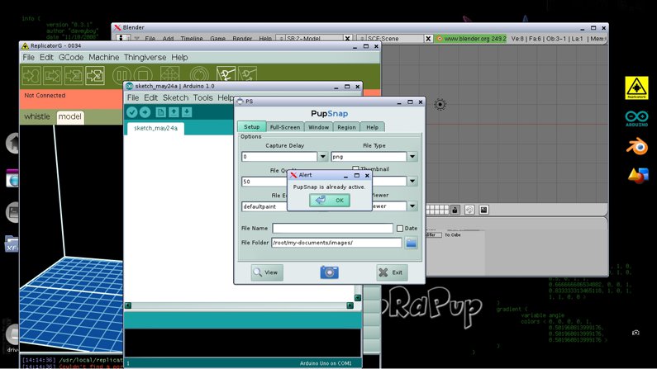Open the File Type dropdown arrow
657x369 pixels.
click(412, 157)
